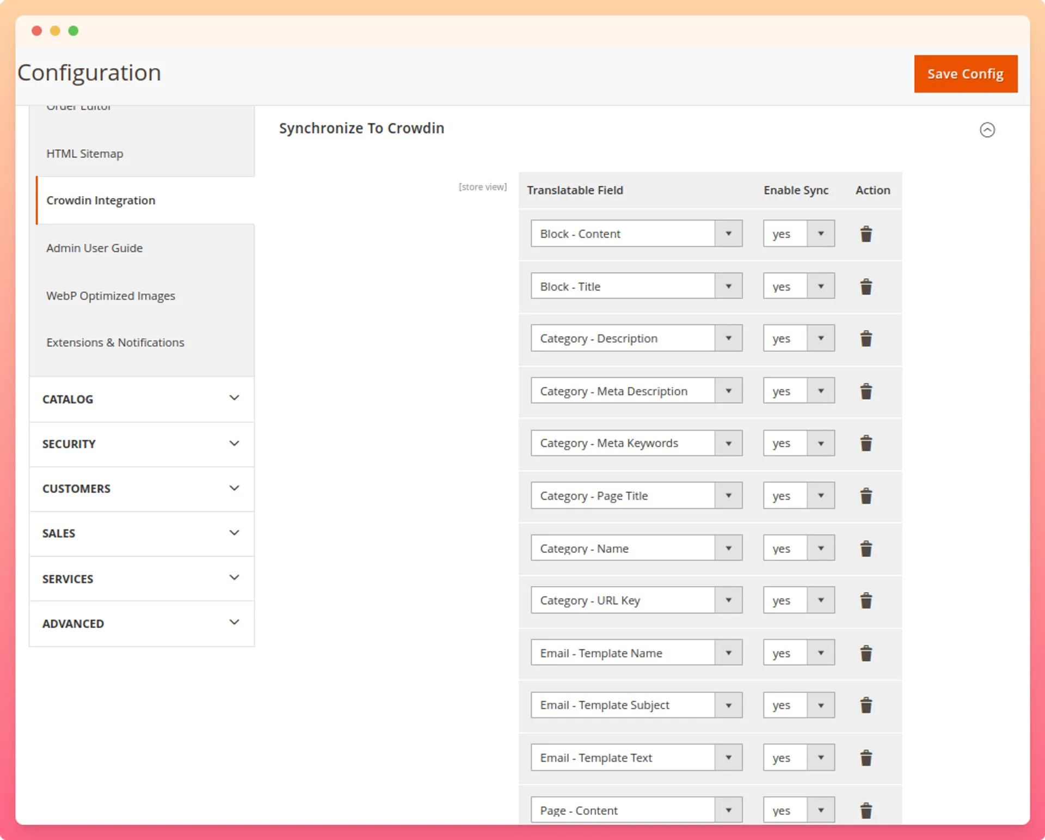Expand the SERVICES section
This screenshot has height=840, width=1045.
[x=142, y=579]
